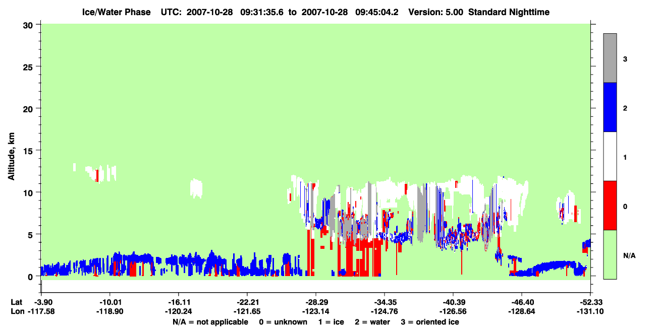Image resolution: width=656 pixels, height=336 pixels.
Task: Click the 'Lat' row label
Action: click(x=16, y=302)
